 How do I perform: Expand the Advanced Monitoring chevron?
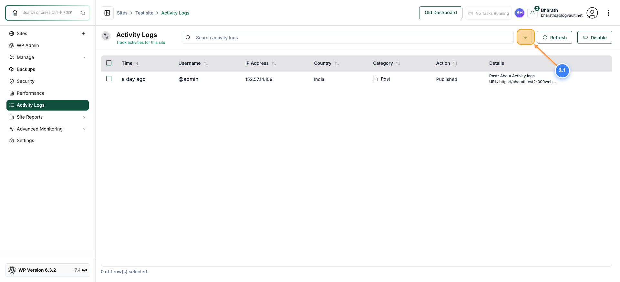tap(84, 129)
